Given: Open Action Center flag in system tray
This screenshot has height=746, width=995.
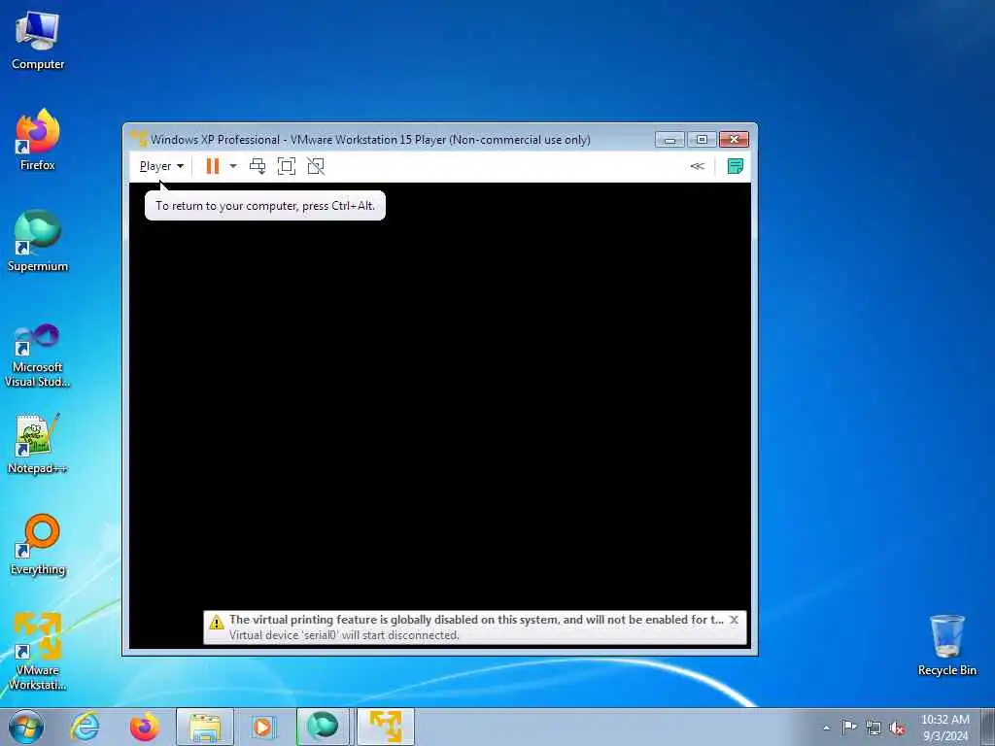Looking at the screenshot, I should tap(849, 728).
